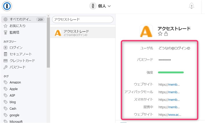Open 監視塔 Watchtower section

coord(14,32)
